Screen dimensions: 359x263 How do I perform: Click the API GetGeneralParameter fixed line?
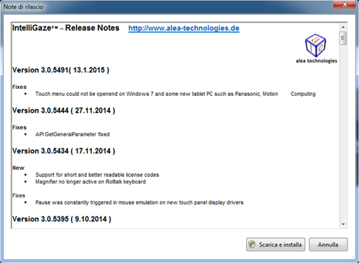coord(73,134)
